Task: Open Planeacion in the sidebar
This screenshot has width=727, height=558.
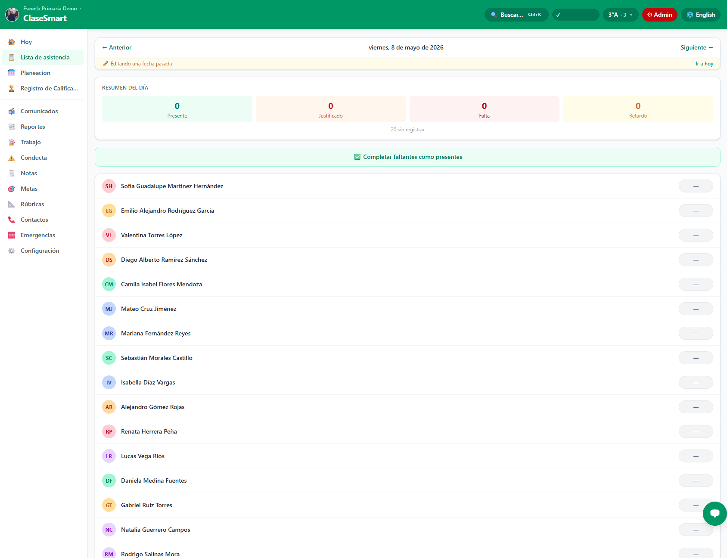Action: (x=43, y=73)
